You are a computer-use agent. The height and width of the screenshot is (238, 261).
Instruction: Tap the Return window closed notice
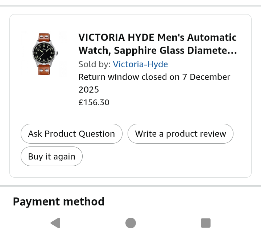[154, 77]
